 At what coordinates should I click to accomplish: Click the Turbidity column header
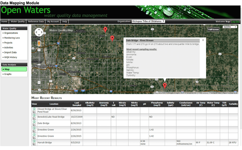[233, 104]
